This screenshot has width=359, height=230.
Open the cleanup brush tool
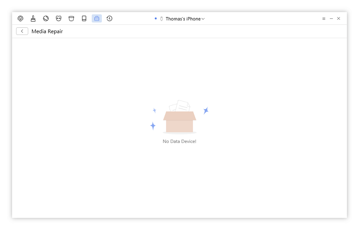(33, 18)
